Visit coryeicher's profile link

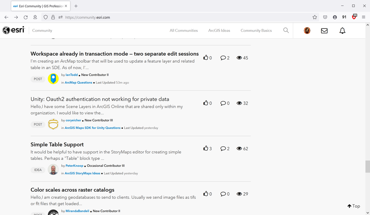pyautogui.click(x=73, y=120)
